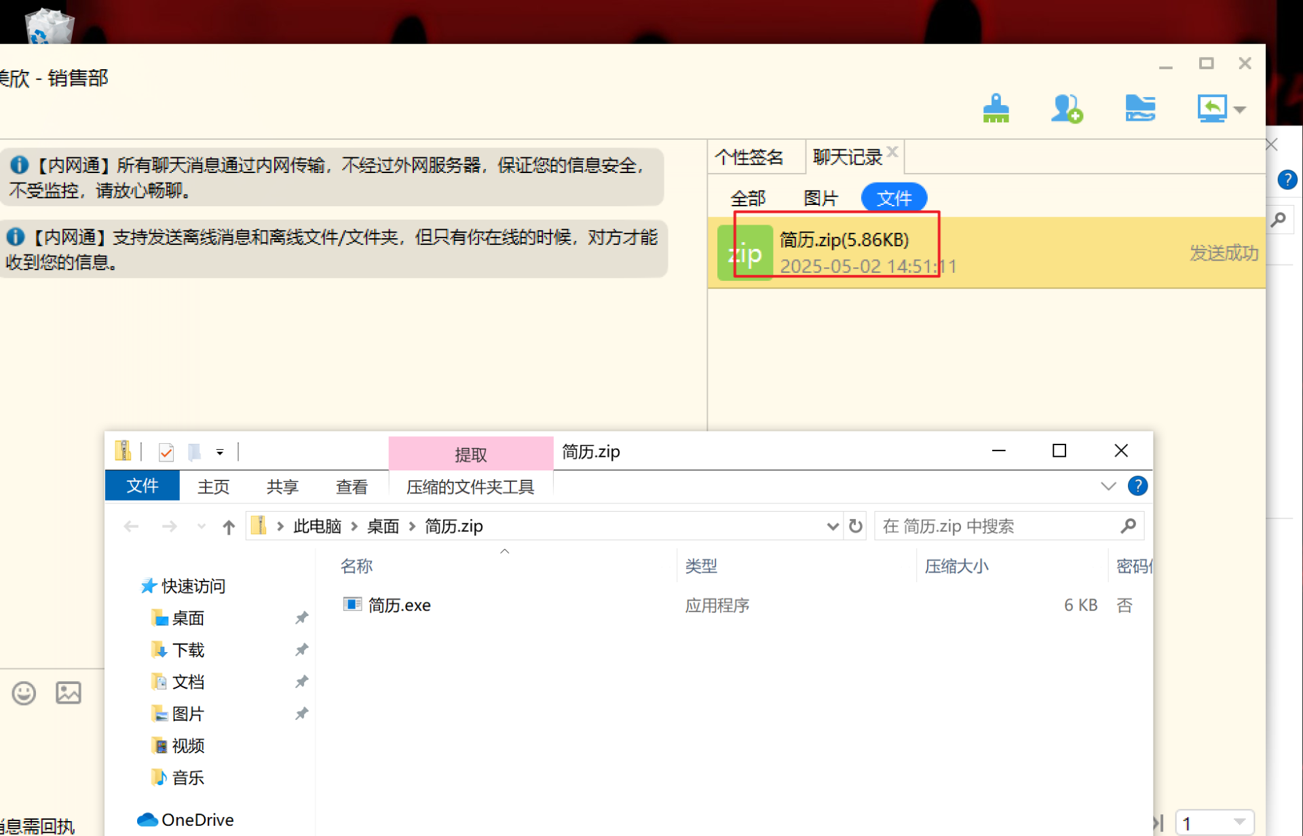Select the 图片 filter in chat history

click(x=820, y=198)
